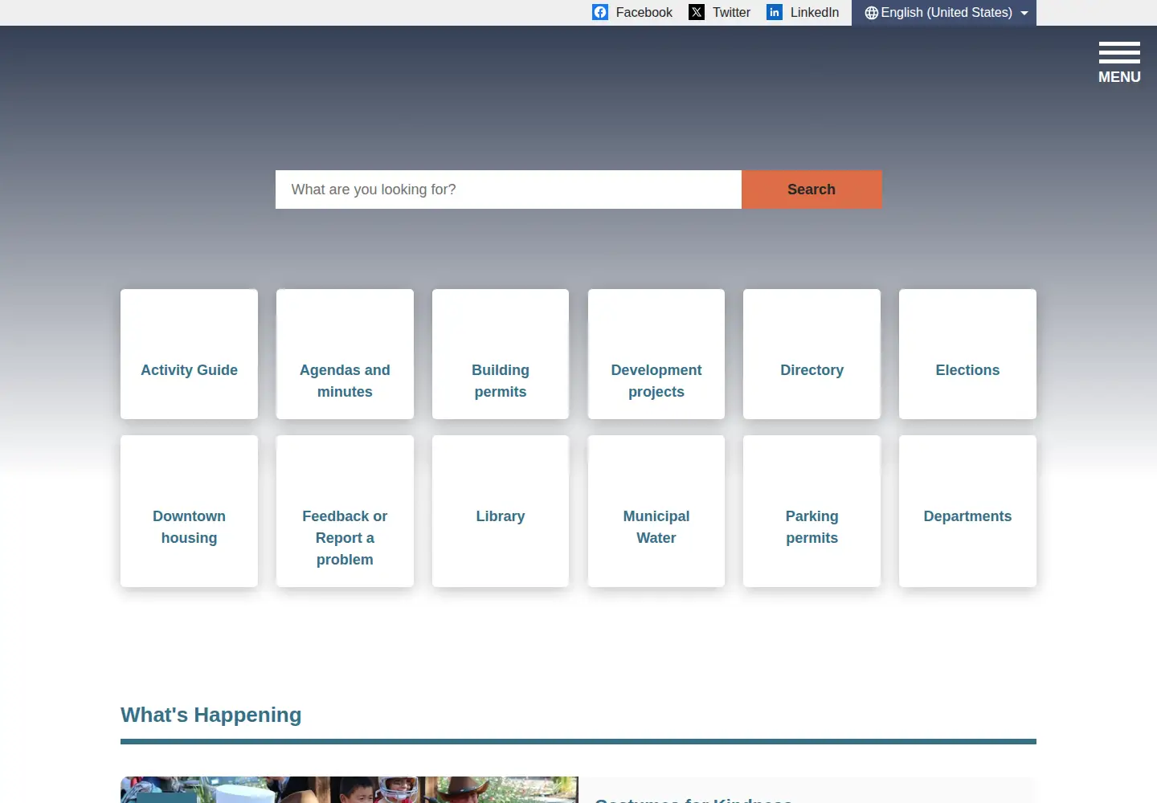Open Feedback or Report a problem tile

345,511
